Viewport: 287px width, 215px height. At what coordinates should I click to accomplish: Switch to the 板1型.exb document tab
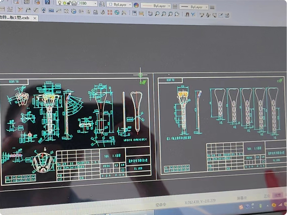16,18
